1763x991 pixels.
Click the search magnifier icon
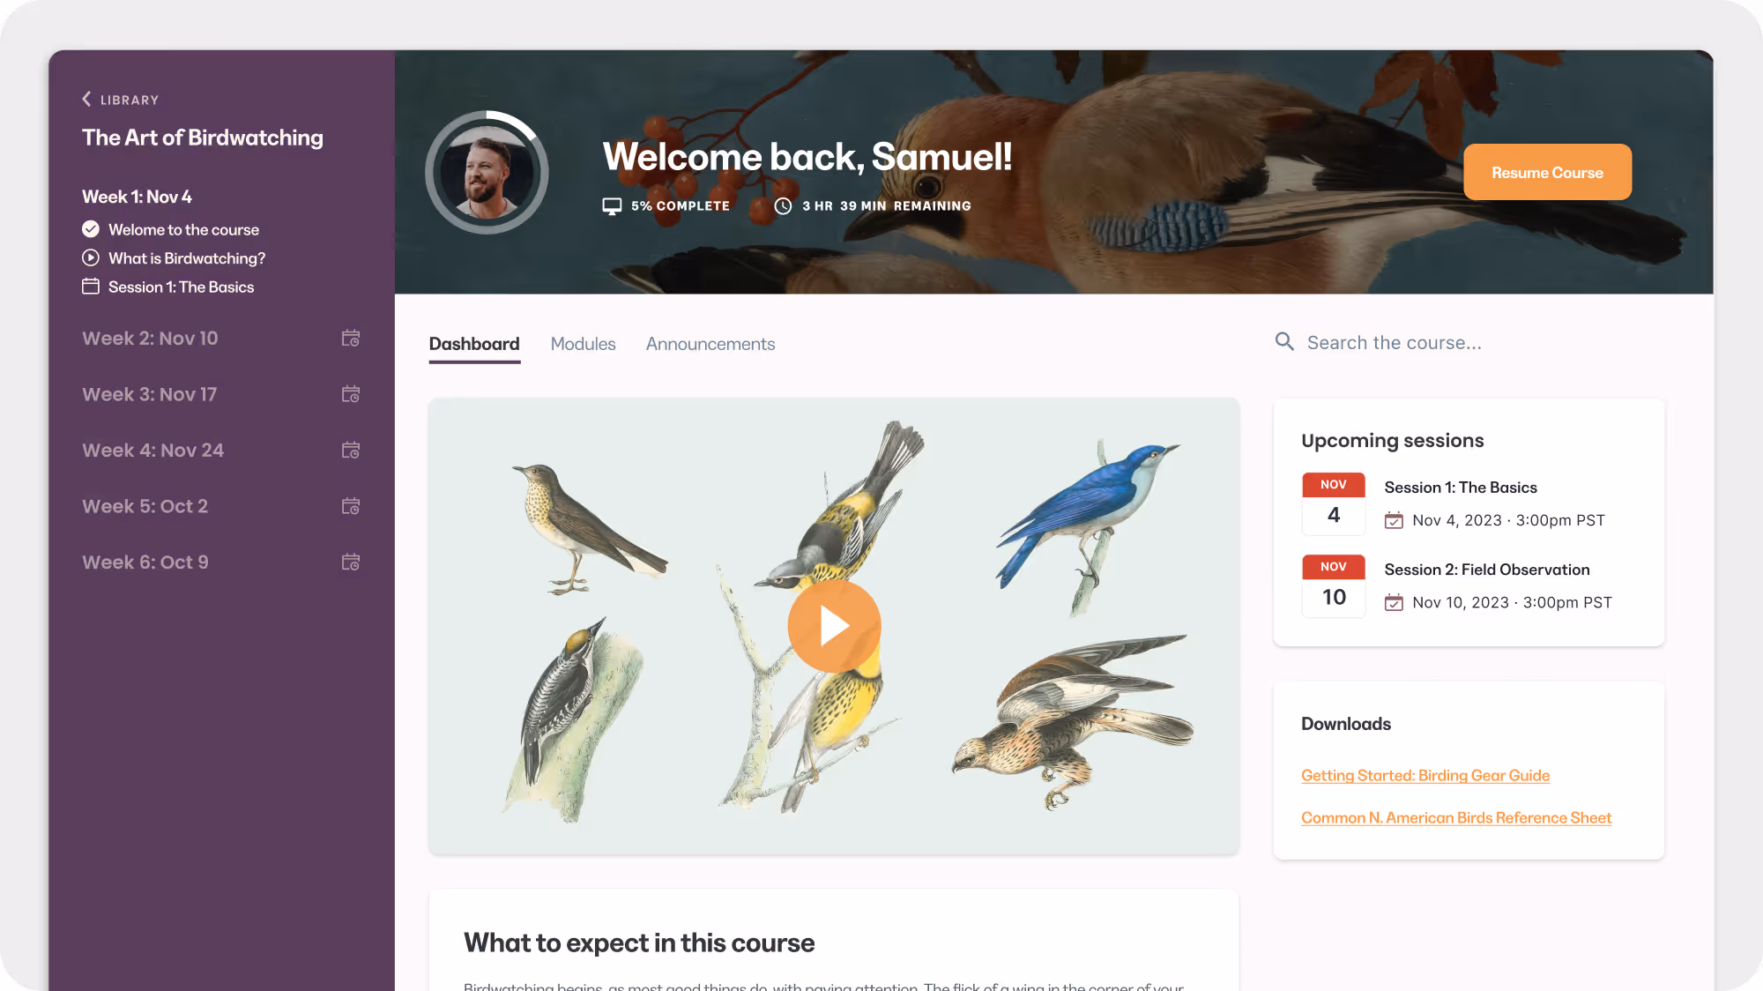point(1284,342)
